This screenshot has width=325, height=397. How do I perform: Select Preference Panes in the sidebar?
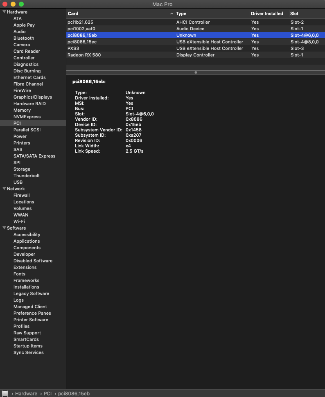(x=32, y=313)
